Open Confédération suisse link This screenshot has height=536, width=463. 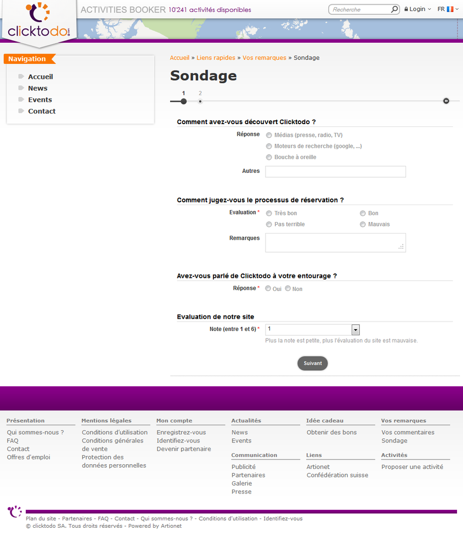(x=337, y=475)
